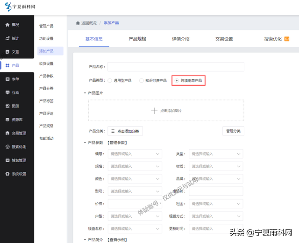Switch to the 交易设置 tab
The image size is (299, 243).
coord(224,39)
